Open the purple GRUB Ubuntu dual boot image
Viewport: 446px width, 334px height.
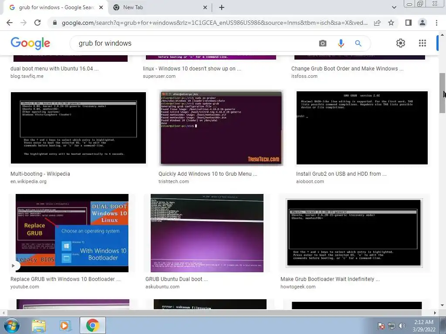click(207, 233)
